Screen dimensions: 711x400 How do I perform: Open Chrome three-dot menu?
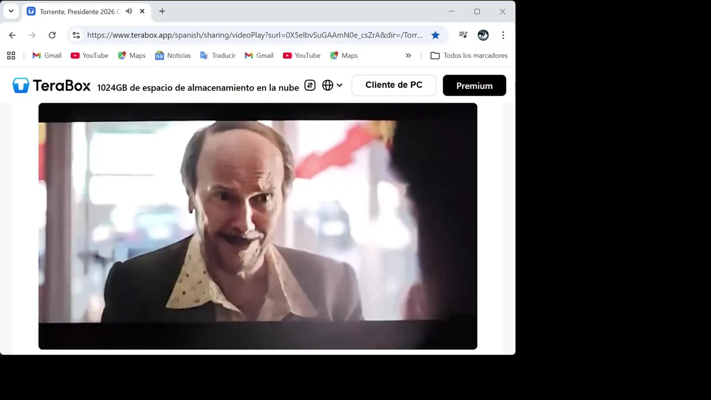pyautogui.click(x=503, y=35)
